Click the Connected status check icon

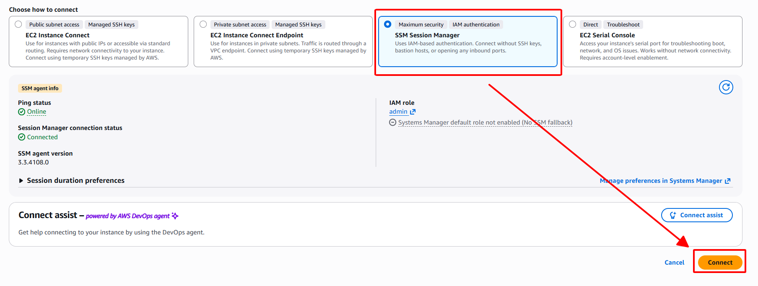pyautogui.click(x=21, y=137)
